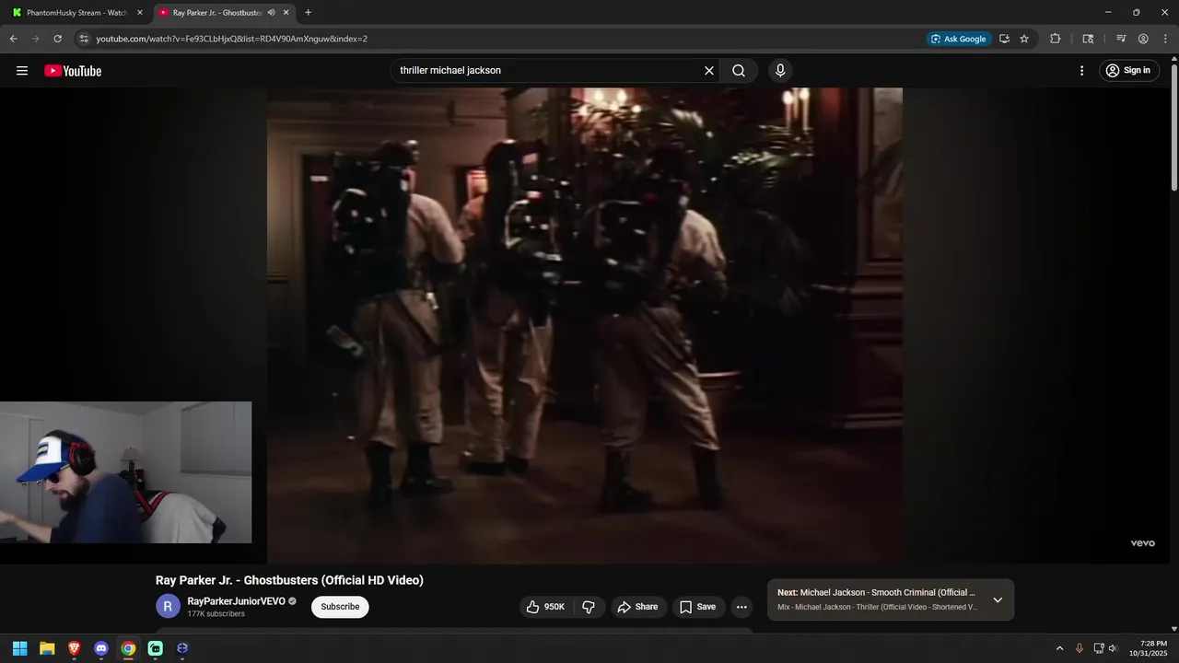Open the YouTube guide hamburger menu
Image resolution: width=1179 pixels, height=663 pixels.
(22, 71)
